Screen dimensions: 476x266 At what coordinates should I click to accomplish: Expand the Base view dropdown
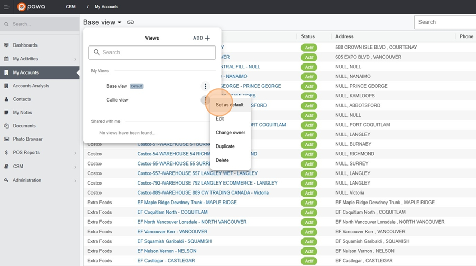(x=102, y=22)
